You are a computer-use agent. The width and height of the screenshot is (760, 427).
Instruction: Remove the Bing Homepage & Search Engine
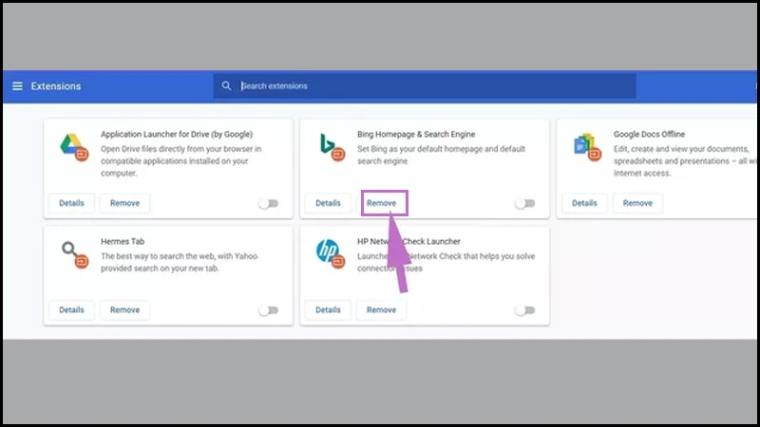click(382, 203)
